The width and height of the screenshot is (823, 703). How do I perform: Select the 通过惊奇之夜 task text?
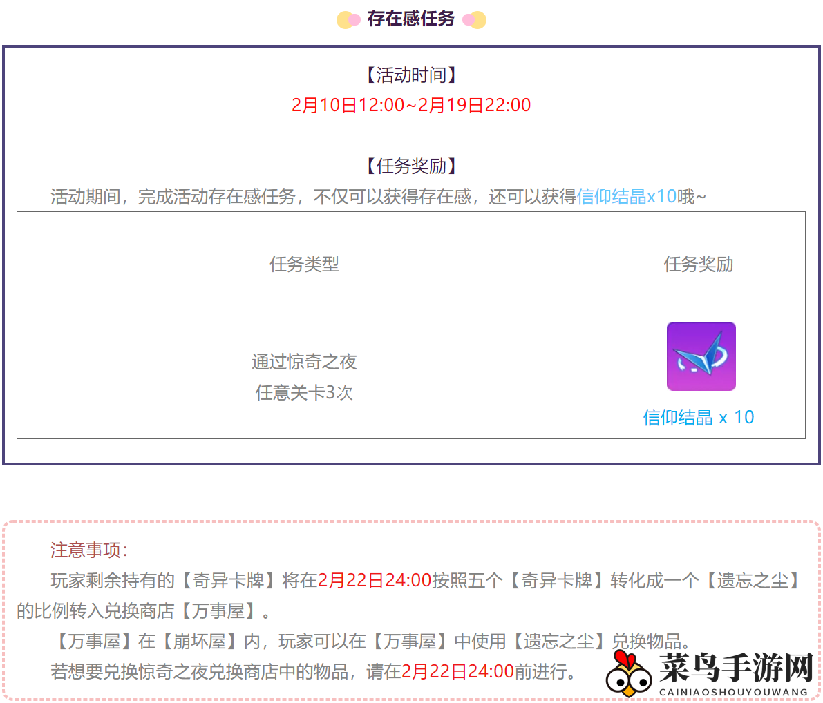(x=304, y=362)
